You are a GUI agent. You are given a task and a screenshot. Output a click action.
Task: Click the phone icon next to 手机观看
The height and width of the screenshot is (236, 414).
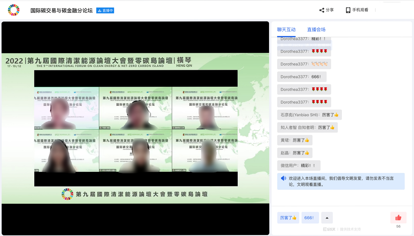[x=348, y=10]
